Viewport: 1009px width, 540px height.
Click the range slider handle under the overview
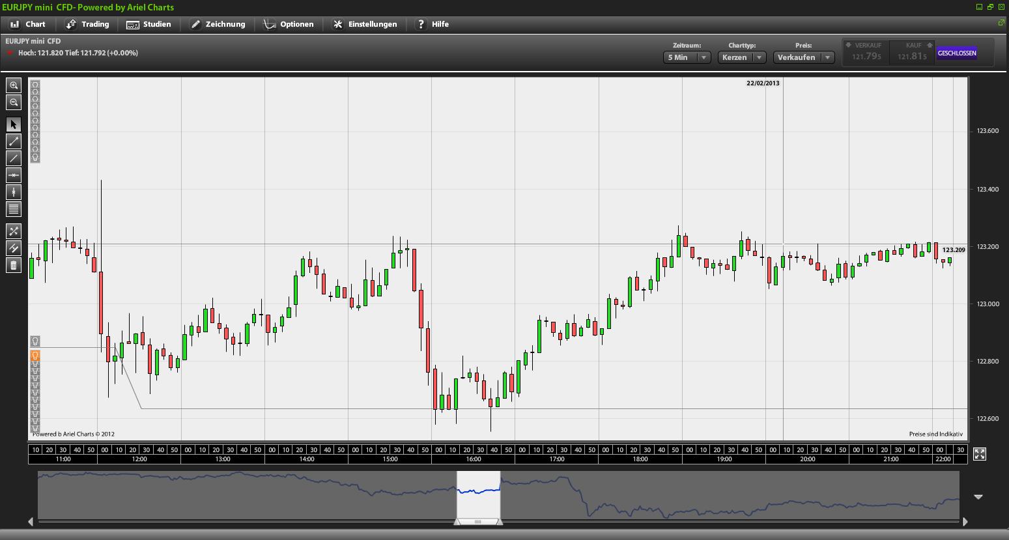pyautogui.click(x=478, y=522)
